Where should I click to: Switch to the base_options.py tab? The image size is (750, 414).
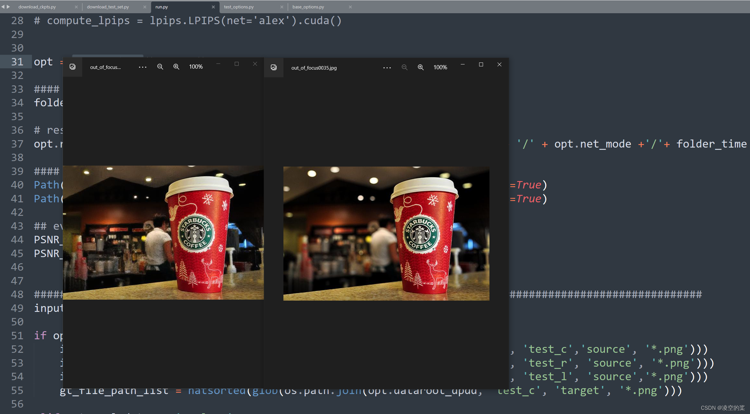tap(308, 6)
